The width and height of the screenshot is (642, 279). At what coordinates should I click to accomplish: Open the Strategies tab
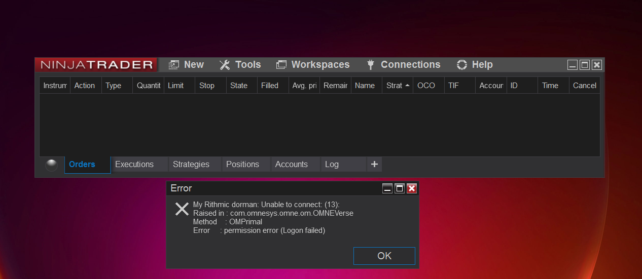(x=191, y=164)
